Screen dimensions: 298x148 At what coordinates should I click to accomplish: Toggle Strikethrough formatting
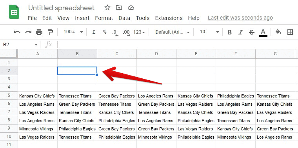tap(252, 32)
